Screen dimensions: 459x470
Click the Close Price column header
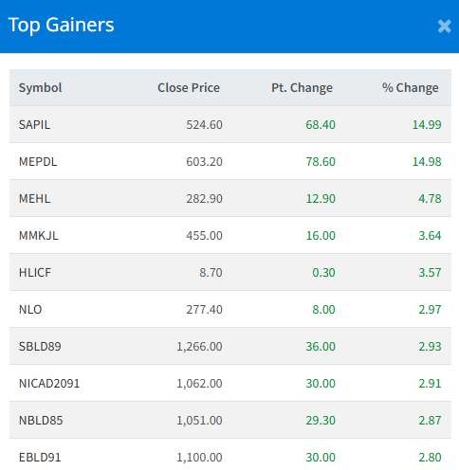tap(189, 88)
